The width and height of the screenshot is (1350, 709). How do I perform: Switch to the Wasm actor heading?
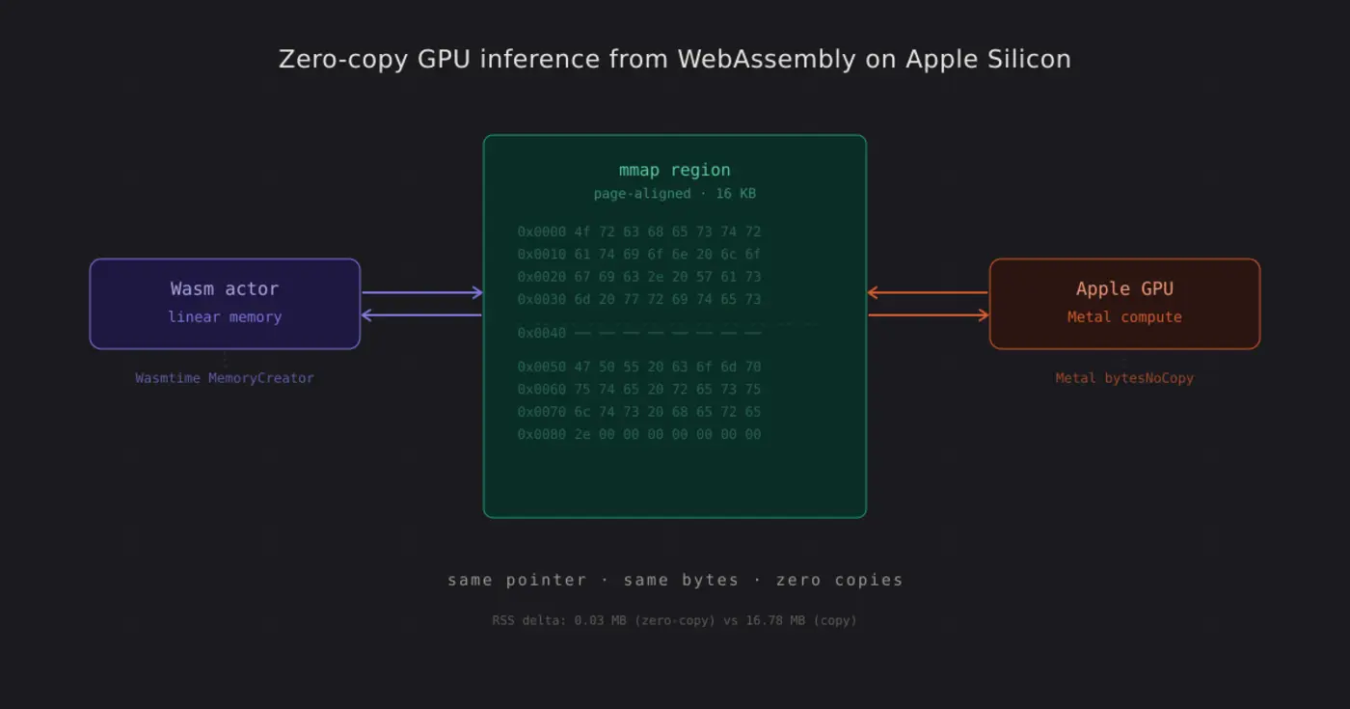(225, 288)
